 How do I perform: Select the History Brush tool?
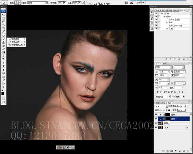tap(3, 46)
